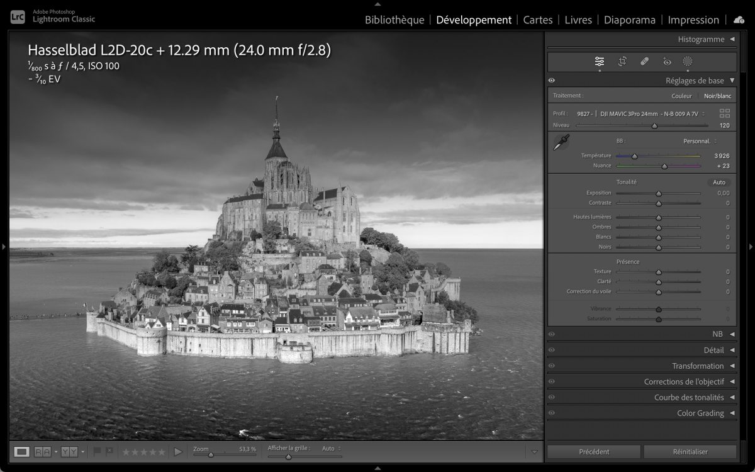Select the Edit sliders tool icon
This screenshot has height=472, width=755.
tap(600, 62)
